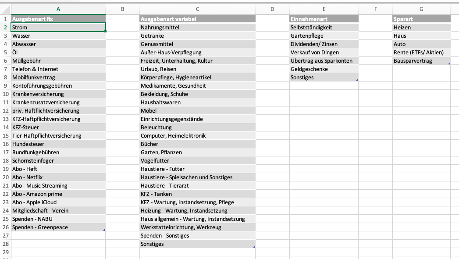Screen dimensions: 459x259
Task: Select the 'Haus' cell in Sparart
Action: click(421, 35)
